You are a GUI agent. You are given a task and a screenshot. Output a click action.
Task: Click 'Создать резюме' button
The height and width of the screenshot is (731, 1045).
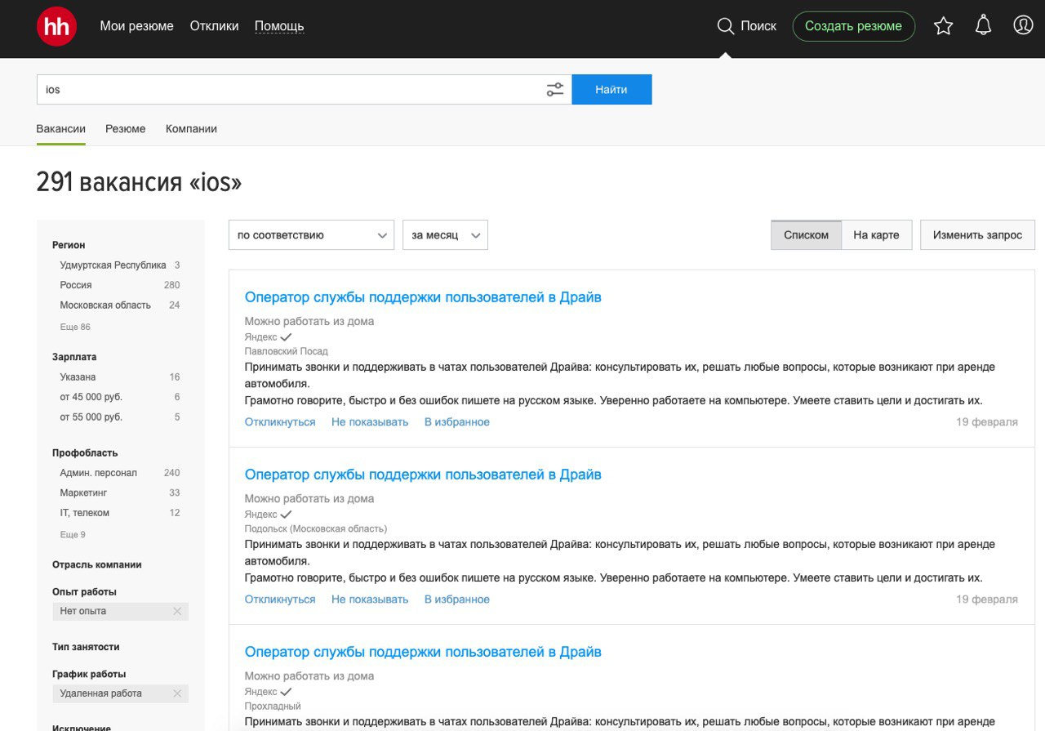click(x=853, y=26)
